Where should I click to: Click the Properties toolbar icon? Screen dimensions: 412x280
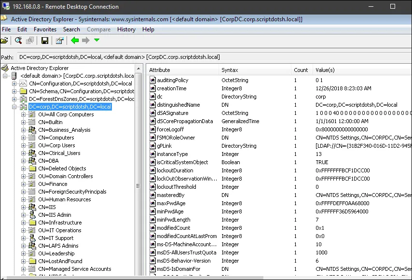[60, 41]
